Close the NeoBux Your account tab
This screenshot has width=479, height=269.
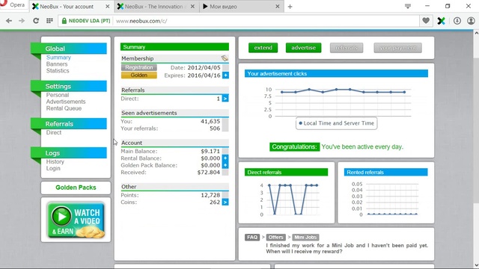click(x=108, y=7)
